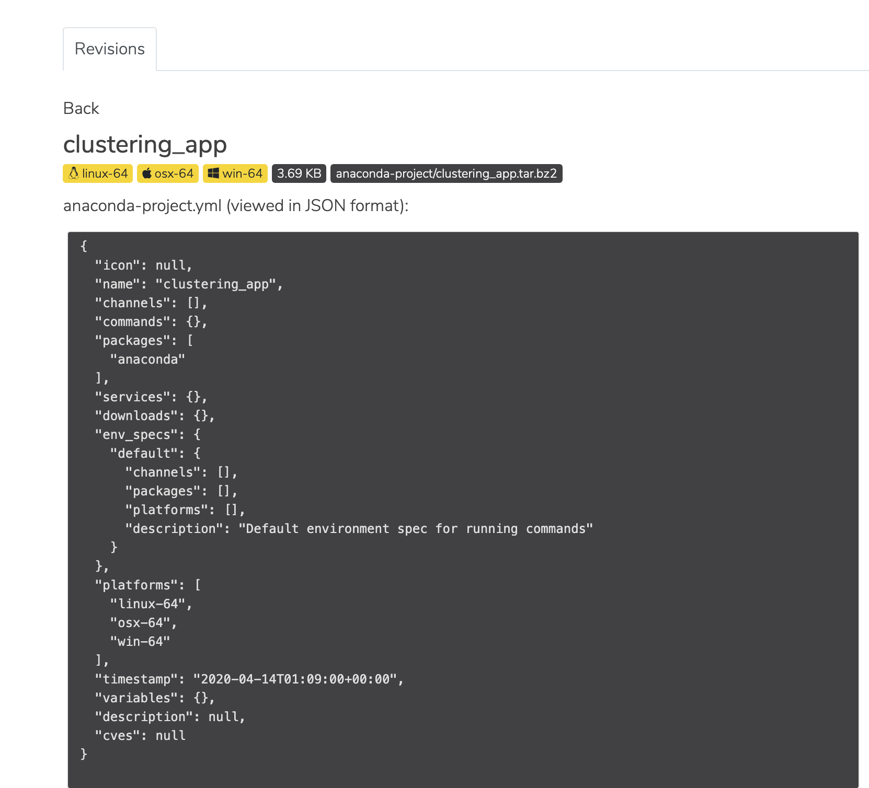
Task: Click the "Default environment spec" description line
Action: coord(359,529)
